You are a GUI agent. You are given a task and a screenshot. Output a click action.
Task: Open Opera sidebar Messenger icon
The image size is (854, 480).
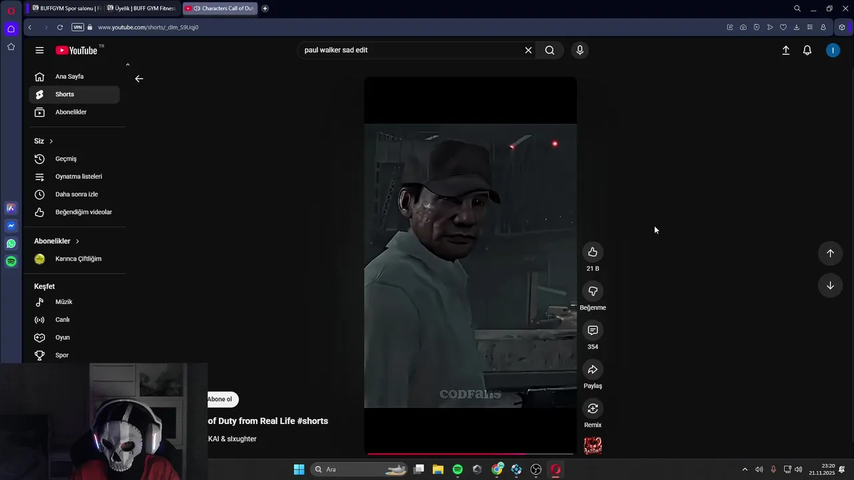[11, 226]
